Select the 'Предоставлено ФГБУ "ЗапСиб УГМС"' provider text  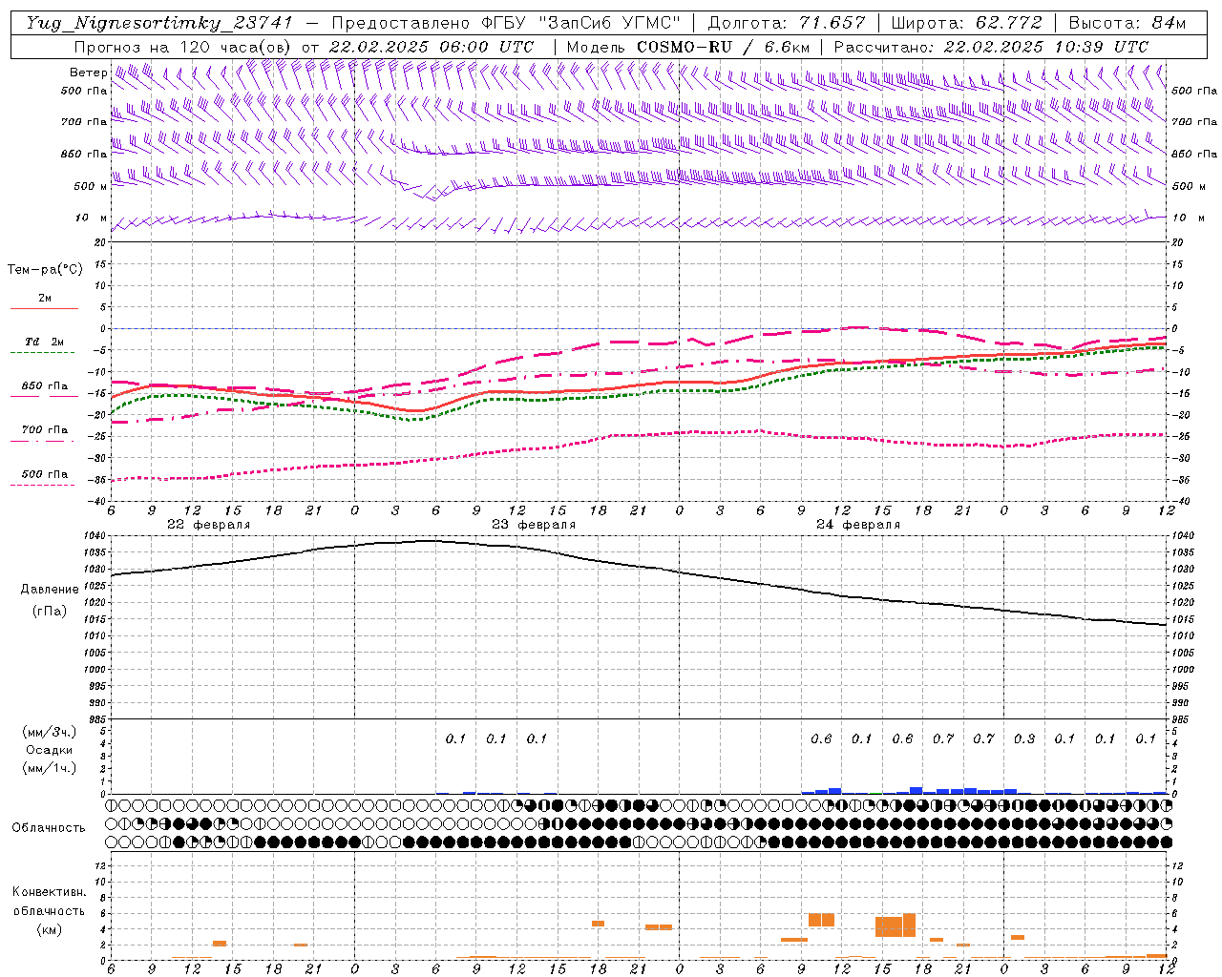[506, 23]
